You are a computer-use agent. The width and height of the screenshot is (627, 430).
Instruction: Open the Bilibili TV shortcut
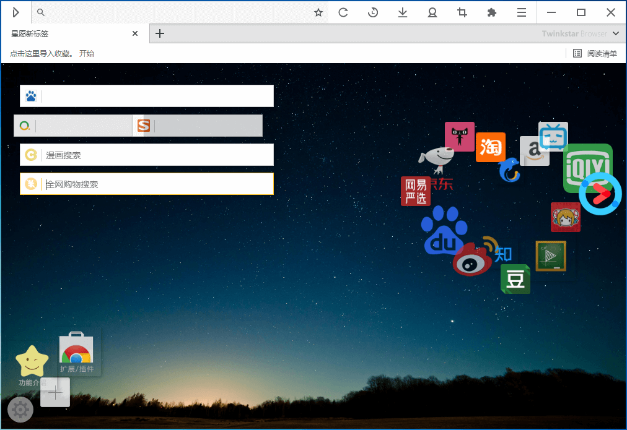pyautogui.click(x=553, y=136)
